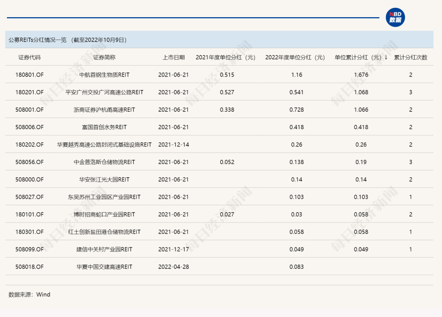The image size is (442, 317).
Task: Sort by the 单位累计分红 down arrow
Action: pos(386,57)
